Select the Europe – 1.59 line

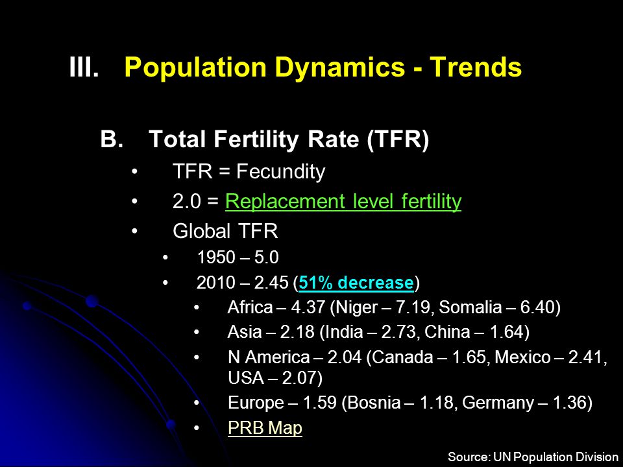pyautogui.click(x=410, y=403)
